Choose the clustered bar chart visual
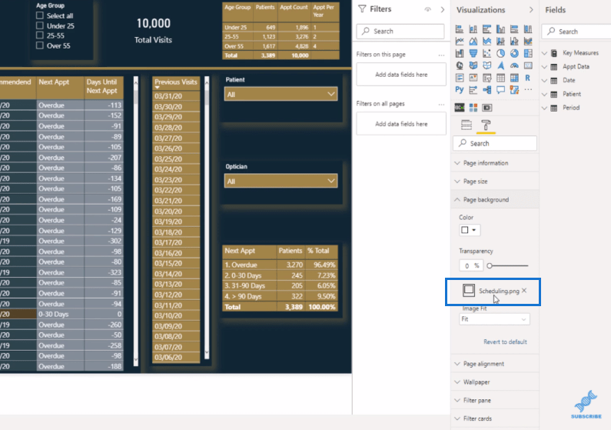The image size is (611, 430). (486, 29)
